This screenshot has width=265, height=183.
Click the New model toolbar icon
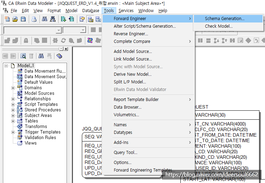[x=7, y=19]
